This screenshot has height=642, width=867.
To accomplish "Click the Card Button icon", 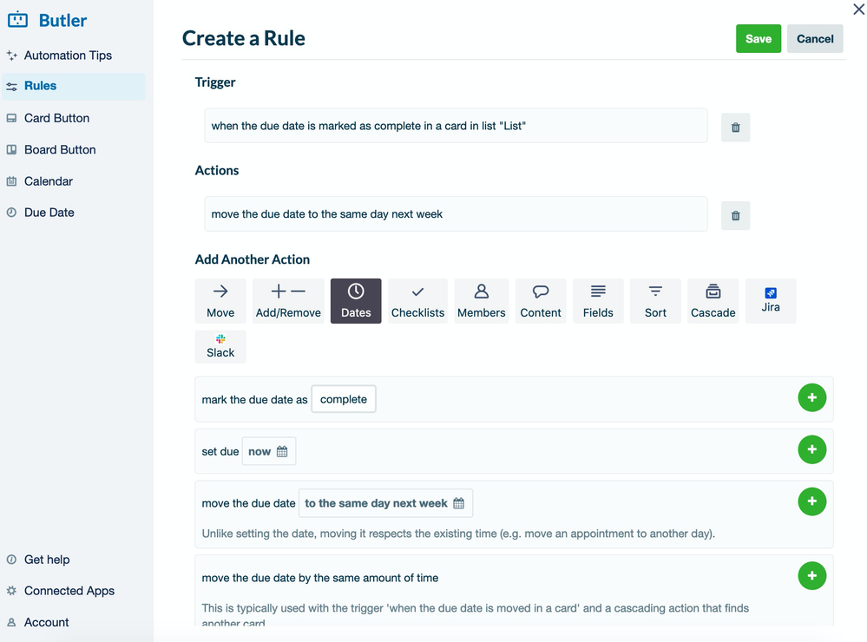I will pos(11,118).
